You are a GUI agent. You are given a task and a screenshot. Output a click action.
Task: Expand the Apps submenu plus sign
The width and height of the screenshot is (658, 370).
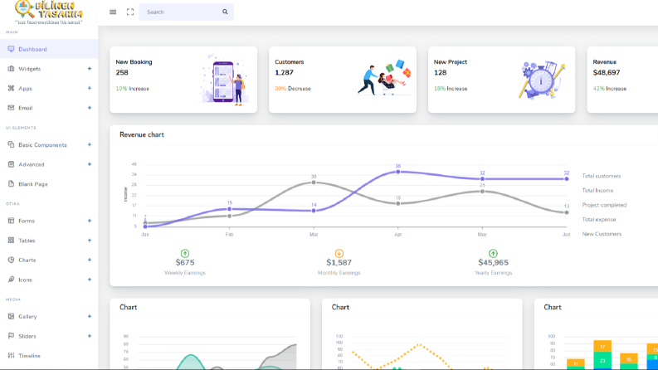[x=90, y=88]
